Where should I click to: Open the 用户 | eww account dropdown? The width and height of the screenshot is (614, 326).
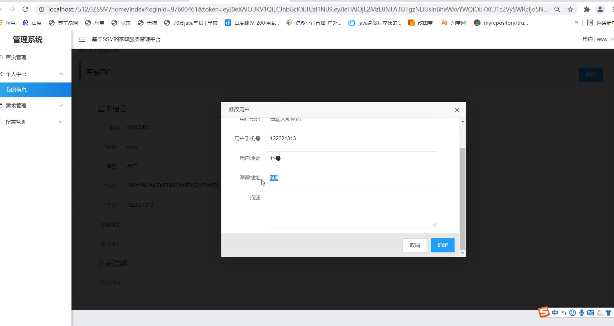598,39
